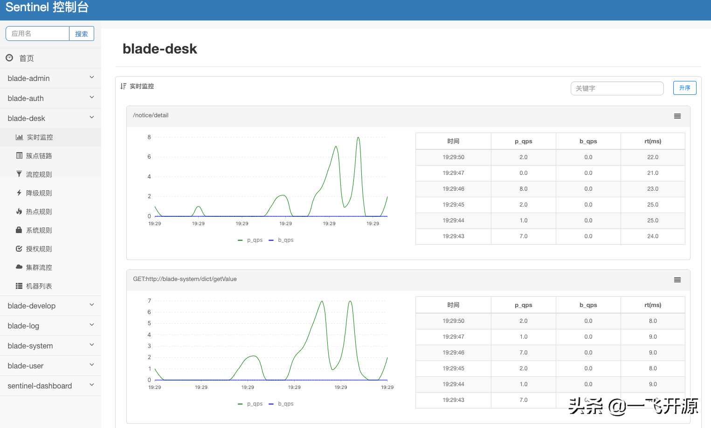Image resolution: width=711 pixels, height=428 pixels.
Task: Toggle b_qps legend in getValue chart
Action: [x=281, y=404]
